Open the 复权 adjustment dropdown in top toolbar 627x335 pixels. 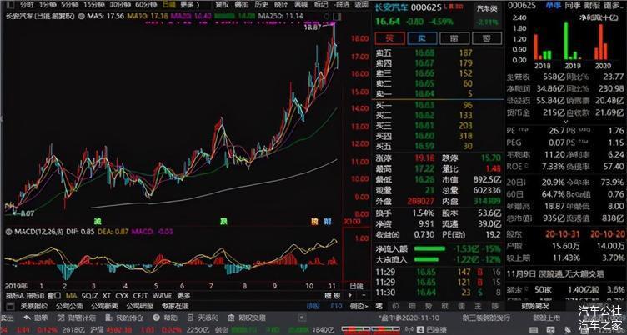[223, 5]
